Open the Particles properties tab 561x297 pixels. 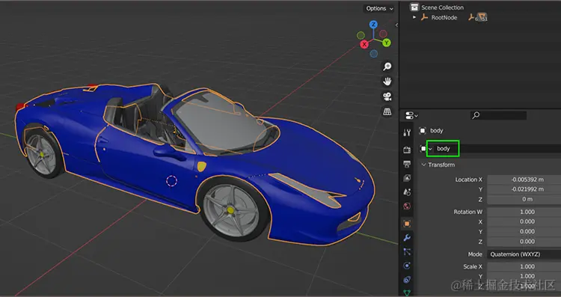point(407,251)
